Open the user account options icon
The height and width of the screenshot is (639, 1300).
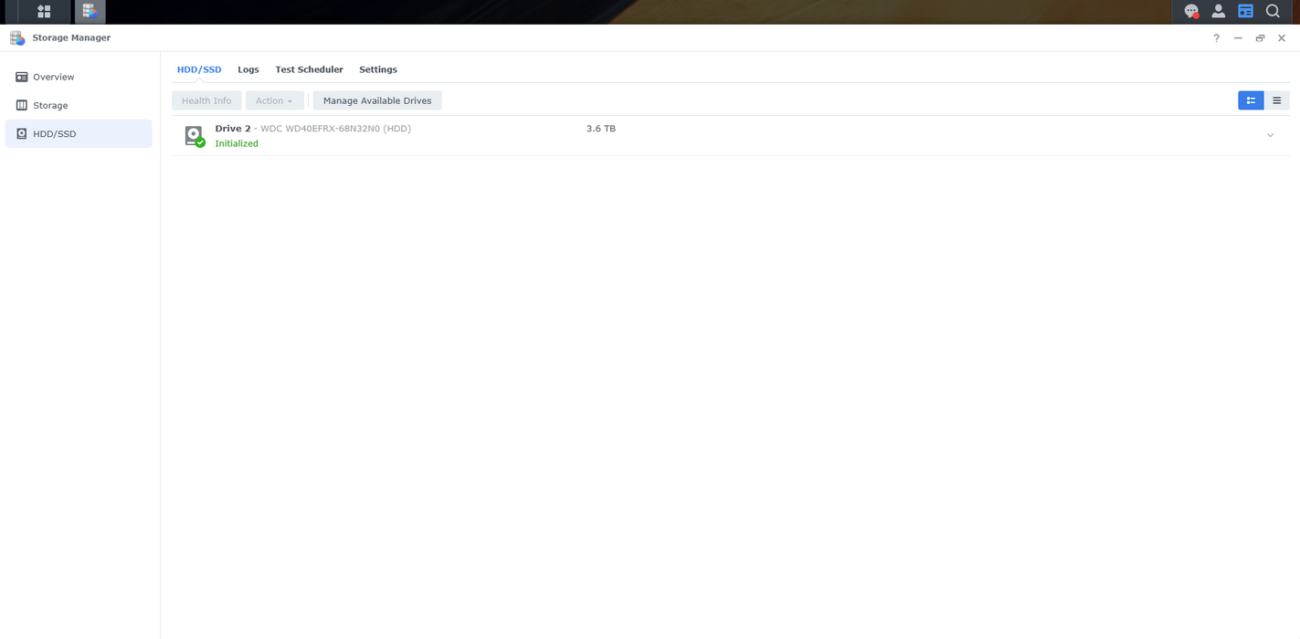(x=1218, y=12)
